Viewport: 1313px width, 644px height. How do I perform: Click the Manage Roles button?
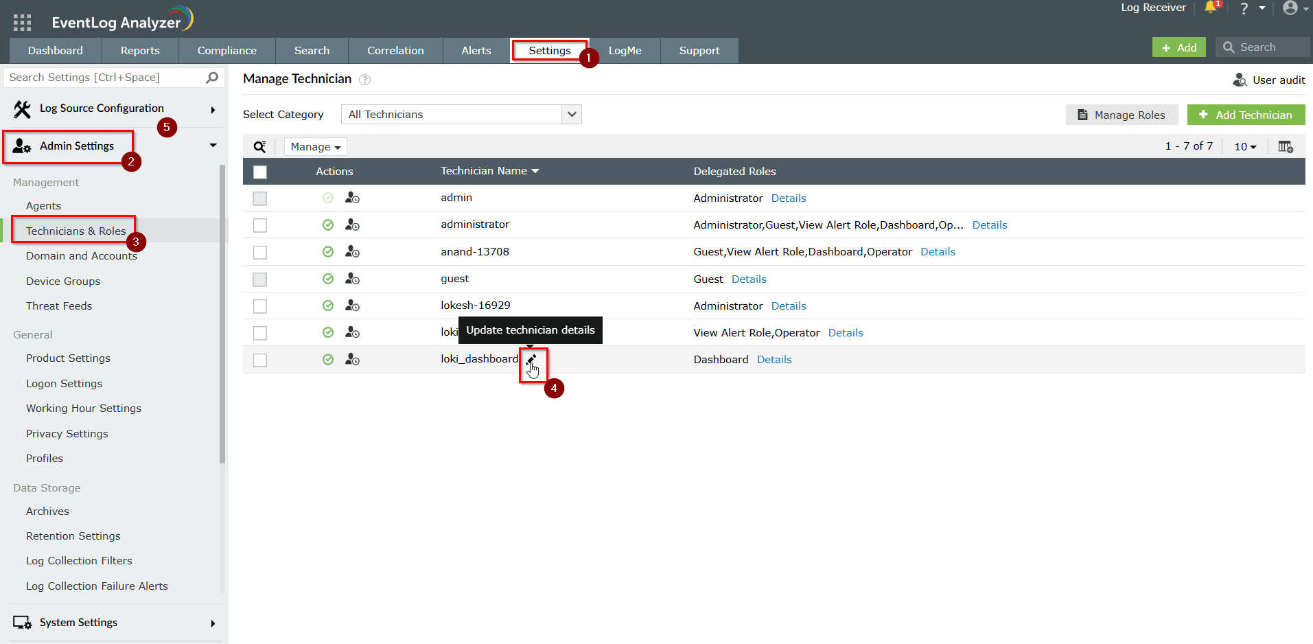pos(1122,115)
